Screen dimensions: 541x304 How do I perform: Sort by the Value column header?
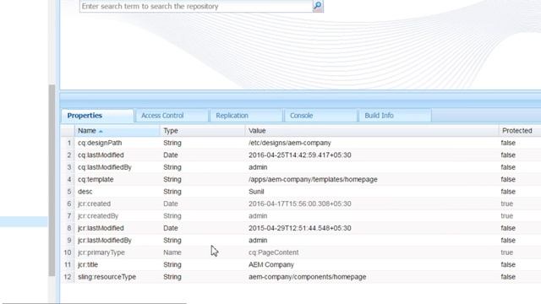click(x=372, y=131)
